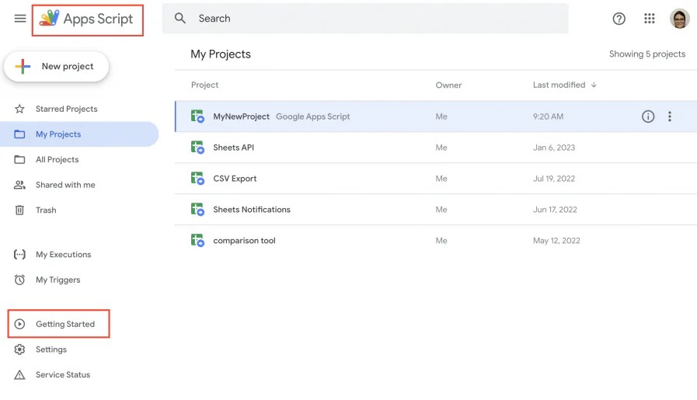Viewport: 697px width, 400px height.
Task: Open the Google apps grid launcher
Action: tap(650, 19)
